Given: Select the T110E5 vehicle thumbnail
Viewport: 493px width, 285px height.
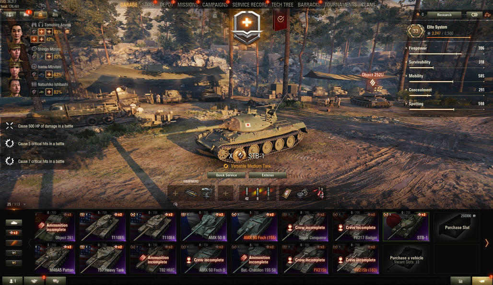Looking at the screenshot, I should click(x=102, y=226).
